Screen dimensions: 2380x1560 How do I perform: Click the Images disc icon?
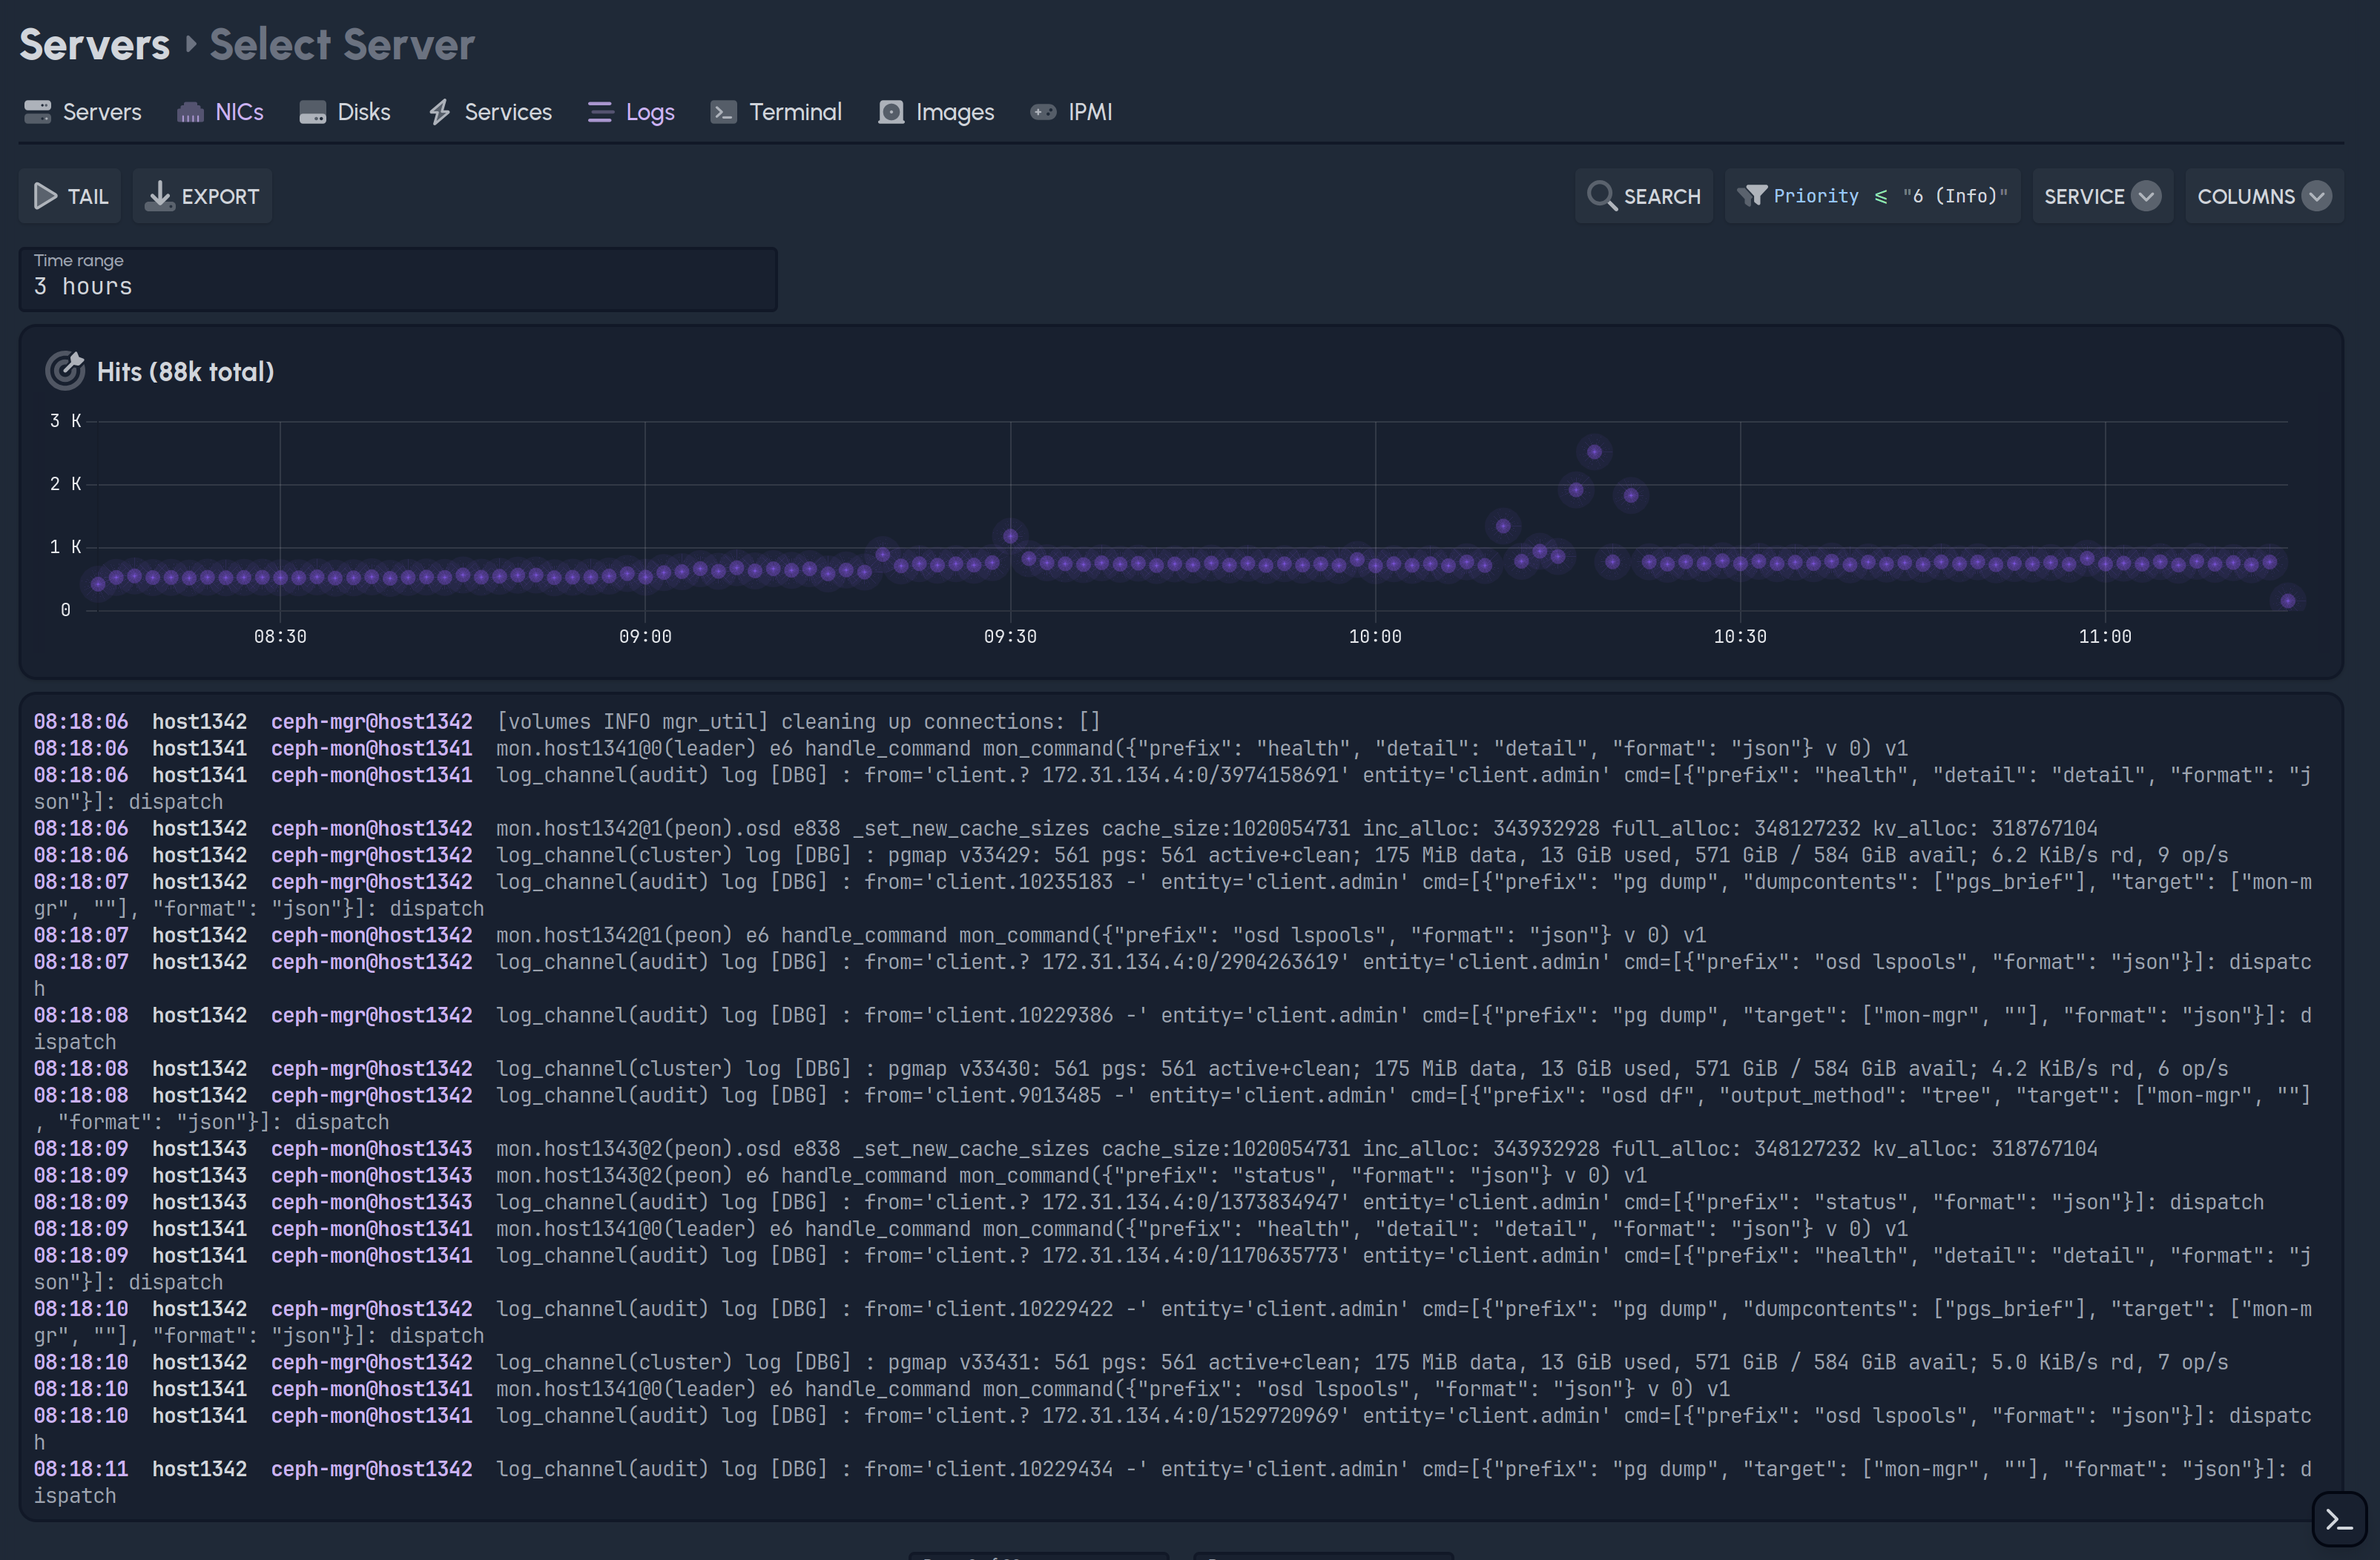pyautogui.click(x=891, y=112)
